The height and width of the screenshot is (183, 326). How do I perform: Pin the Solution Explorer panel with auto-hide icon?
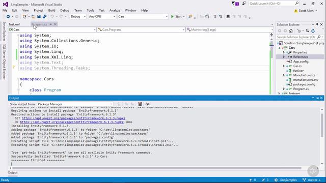317,24
